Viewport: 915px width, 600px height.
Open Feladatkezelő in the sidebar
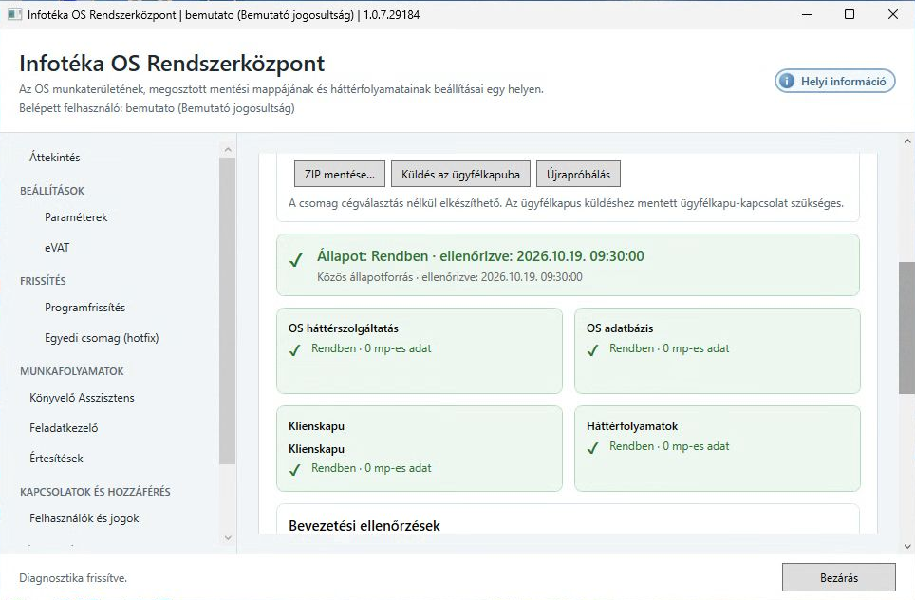[64, 428]
